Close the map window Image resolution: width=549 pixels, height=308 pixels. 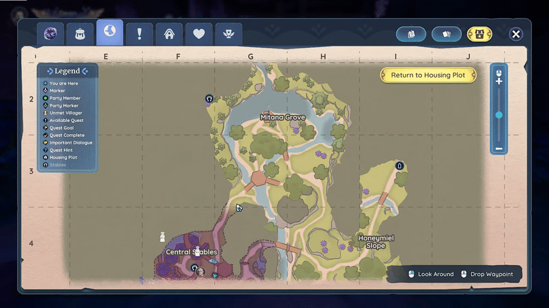(x=516, y=34)
